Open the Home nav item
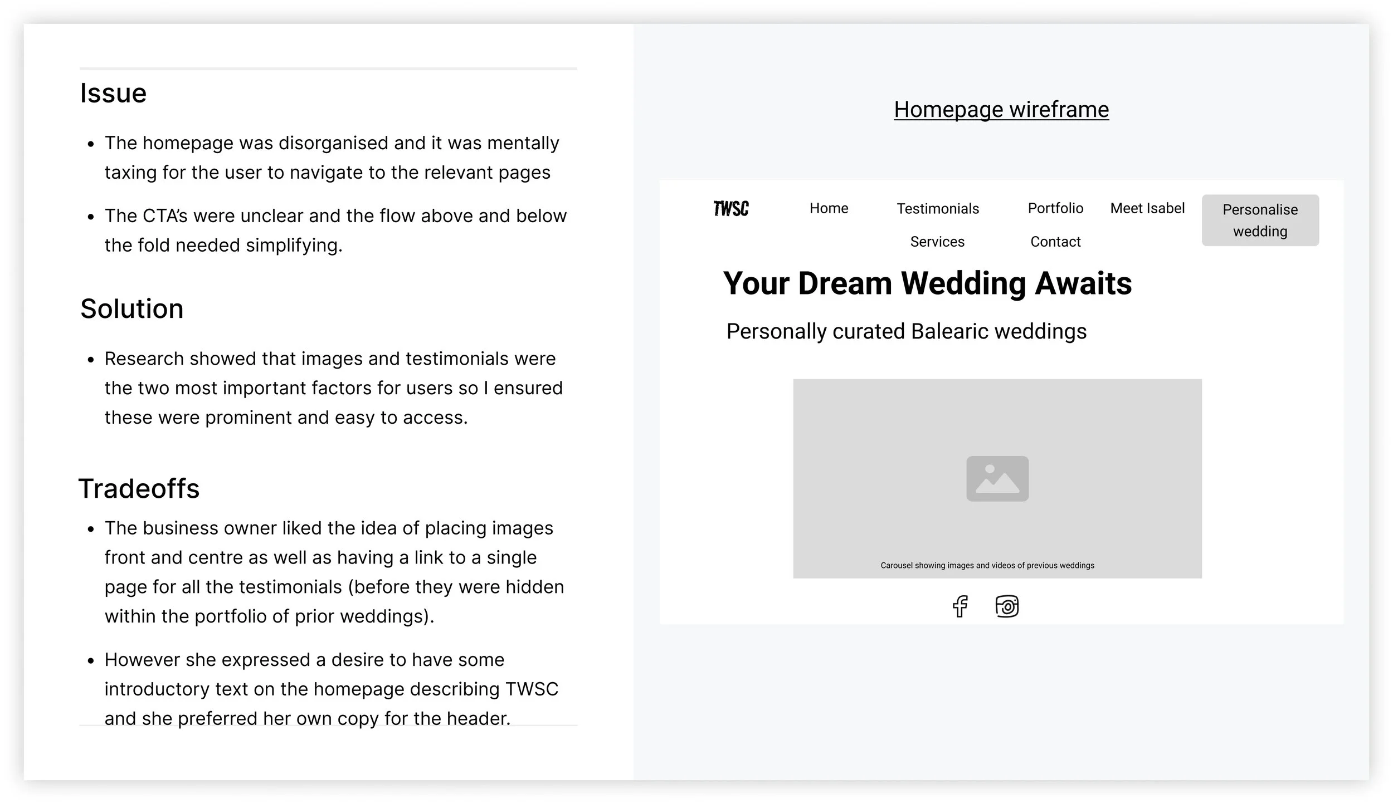The image size is (1393, 804). (829, 208)
